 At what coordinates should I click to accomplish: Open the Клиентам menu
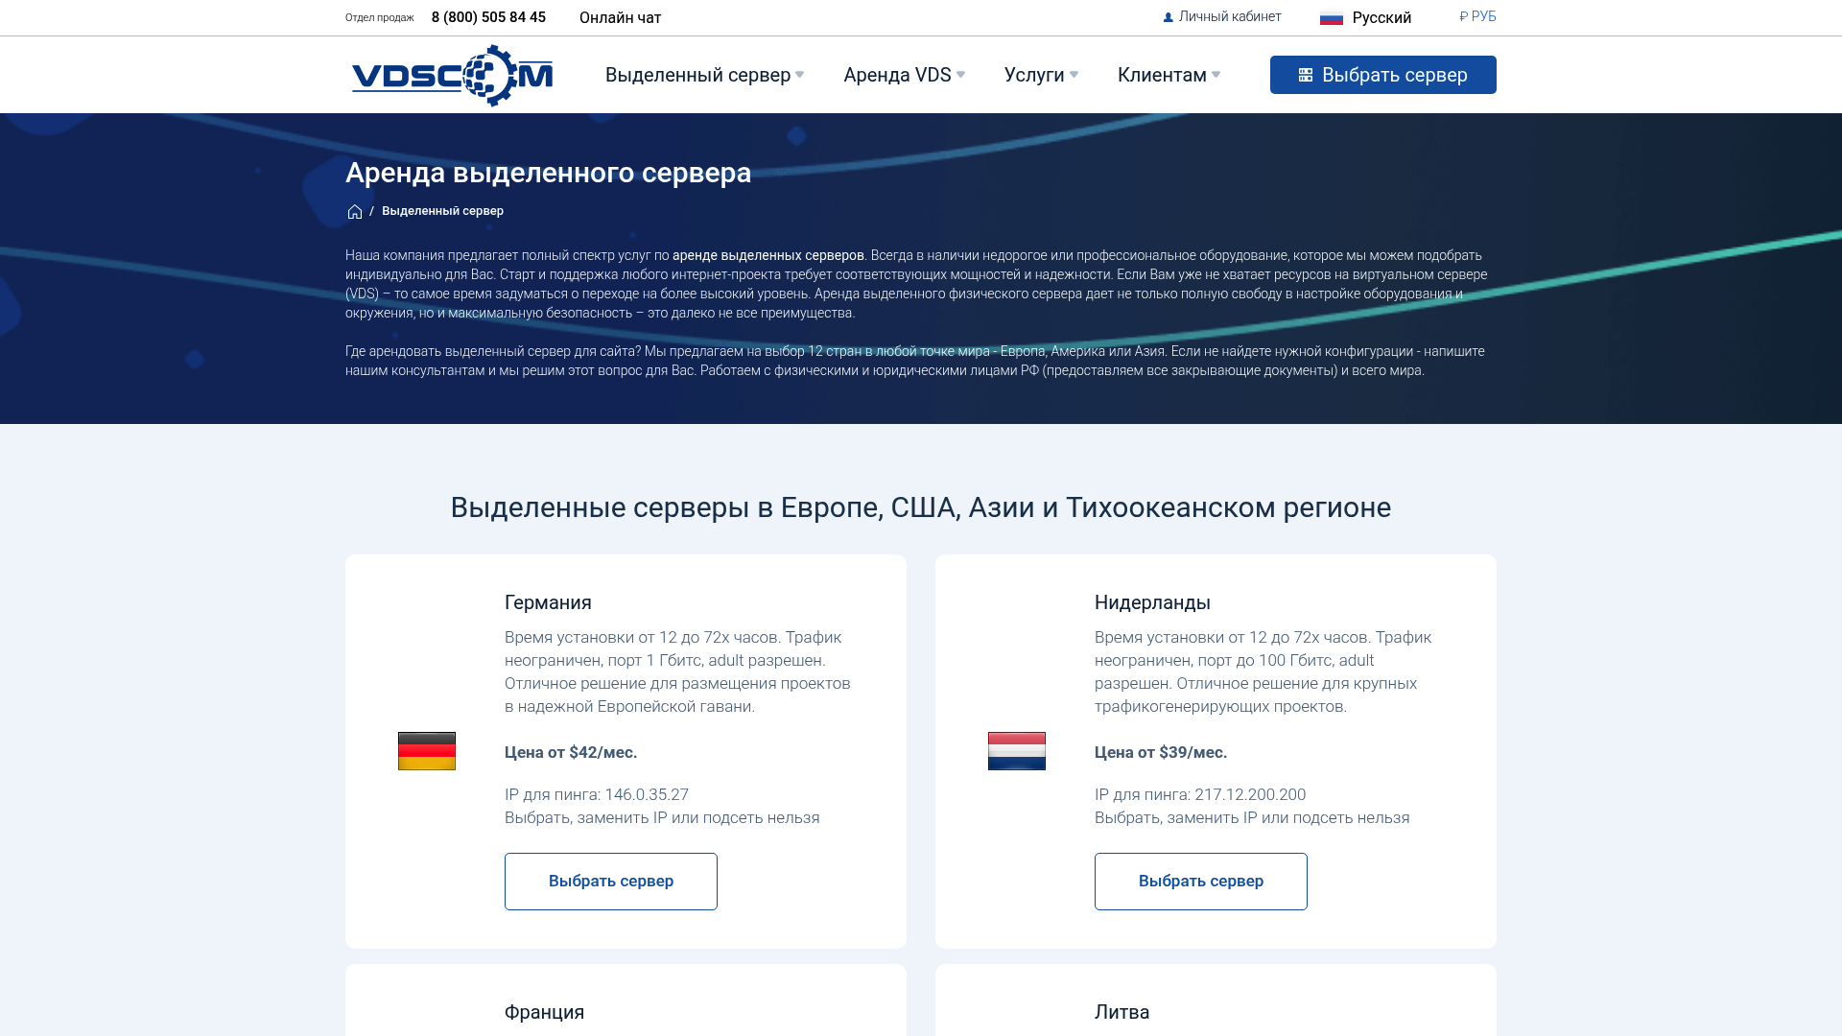pyautogui.click(x=1162, y=75)
